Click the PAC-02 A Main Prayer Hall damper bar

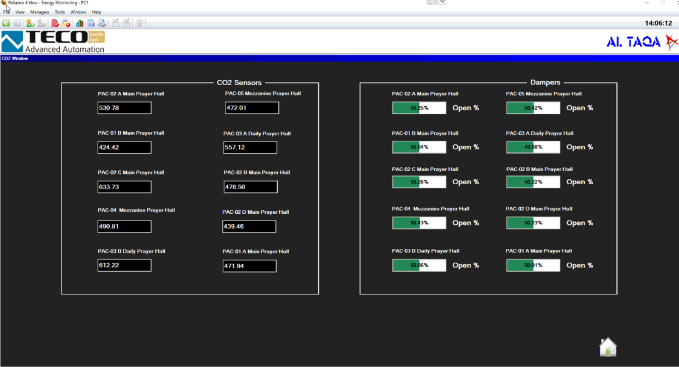pyautogui.click(x=419, y=108)
